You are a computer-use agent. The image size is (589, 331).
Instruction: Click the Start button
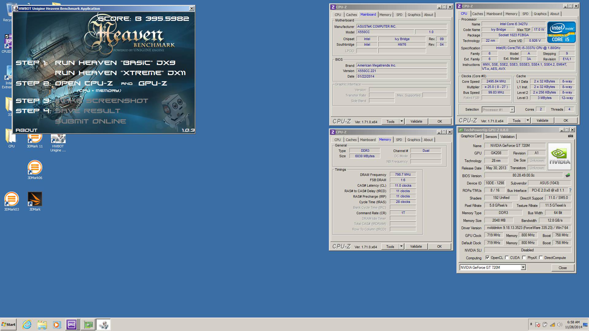click(x=8, y=325)
